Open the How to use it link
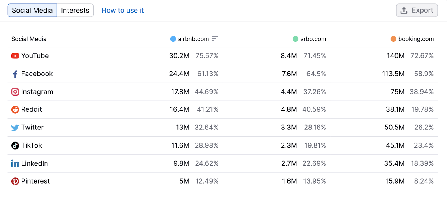The image size is (447, 198). 122,10
